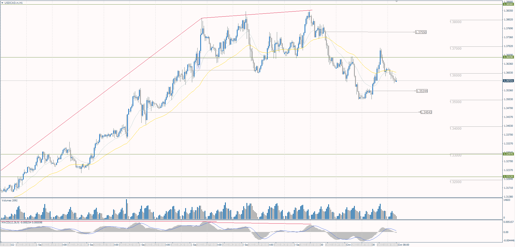Click the 1.32120 price tag on the scale
The height and width of the screenshot is (247, 515).
point(508,177)
